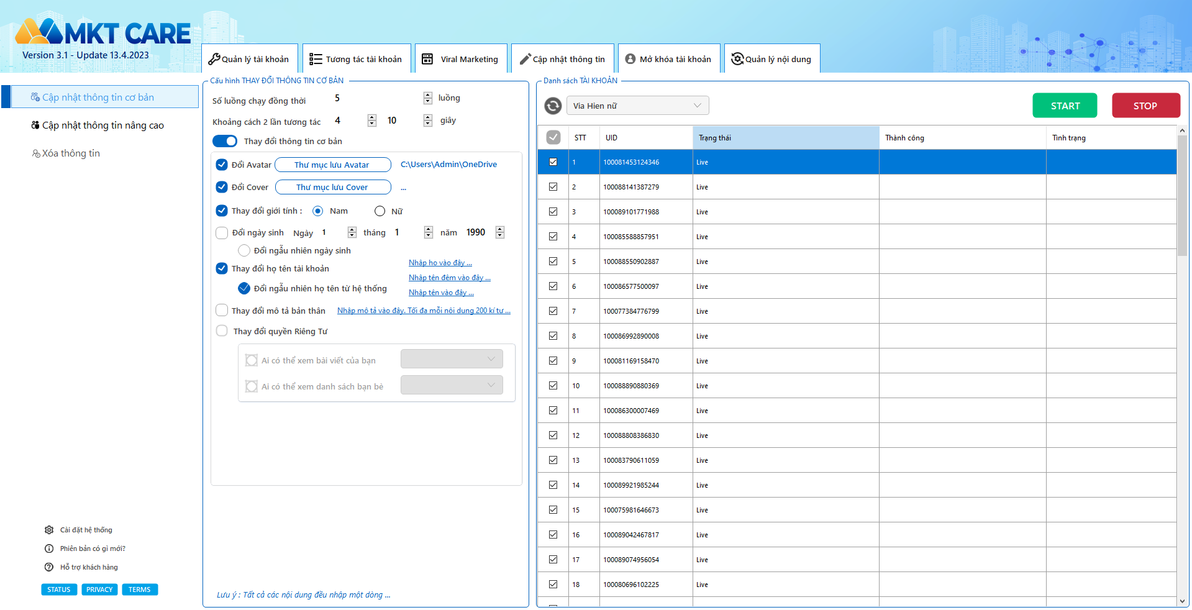
Task: Click the Cài đặt hệ thống gear icon
Action: pos(49,530)
